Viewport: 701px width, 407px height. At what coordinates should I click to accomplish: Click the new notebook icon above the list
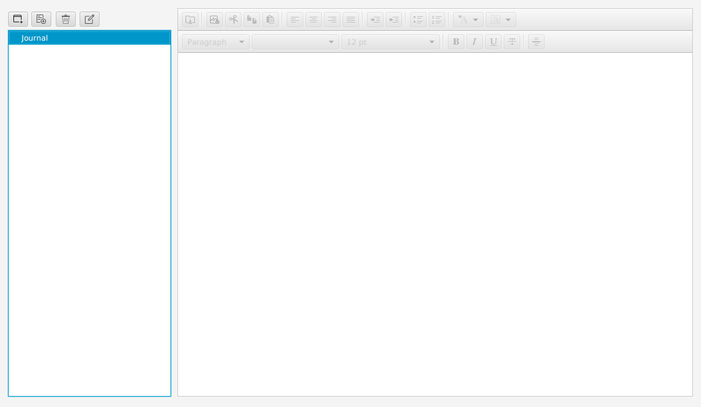tap(18, 19)
